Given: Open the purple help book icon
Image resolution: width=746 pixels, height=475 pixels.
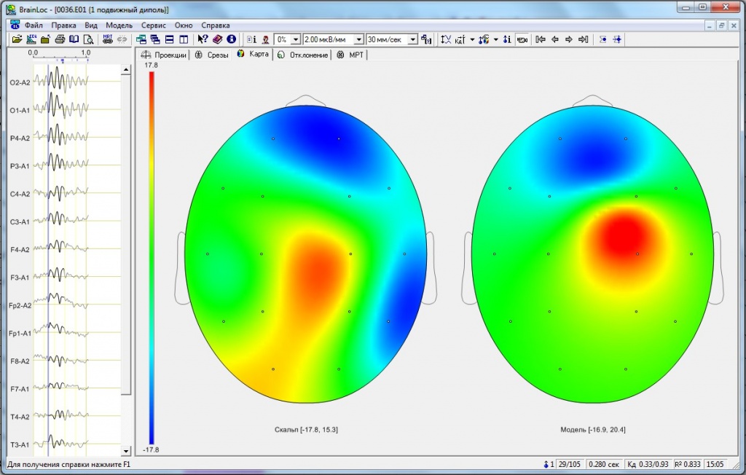Looking at the screenshot, I should (x=217, y=39).
